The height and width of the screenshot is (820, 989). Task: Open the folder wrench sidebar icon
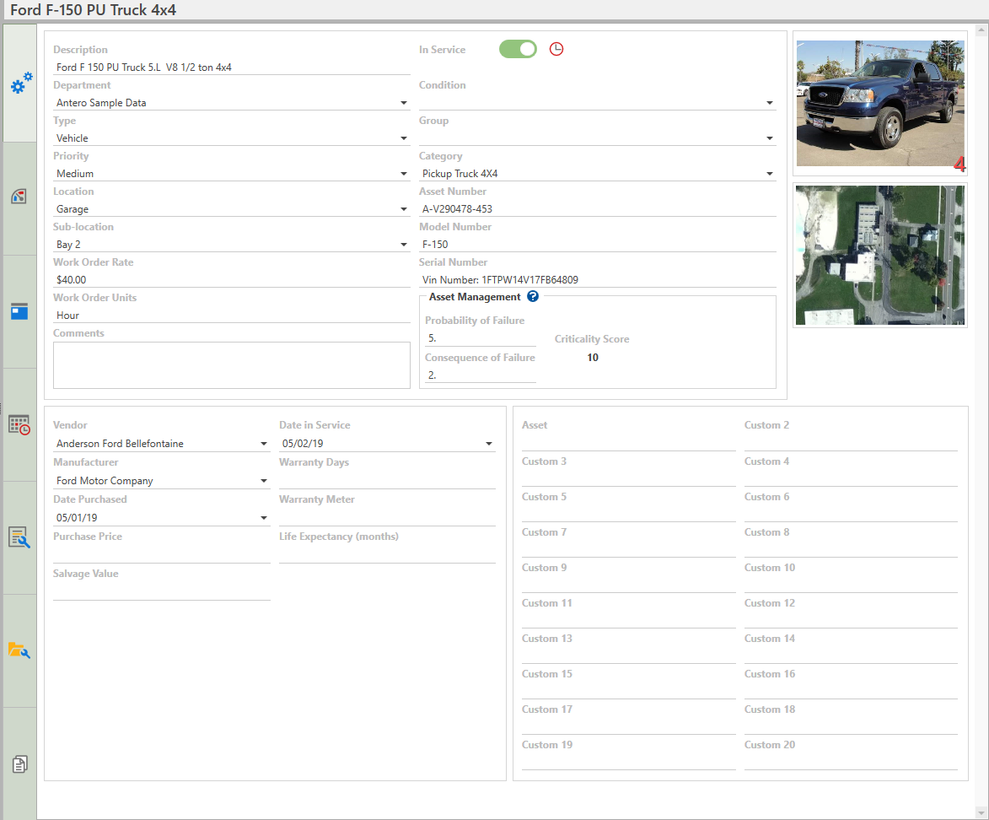point(19,650)
